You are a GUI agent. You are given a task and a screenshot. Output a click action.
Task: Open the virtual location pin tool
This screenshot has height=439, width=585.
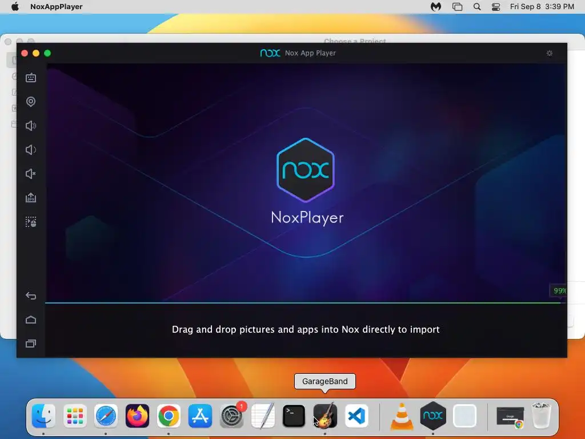tap(31, 102)
